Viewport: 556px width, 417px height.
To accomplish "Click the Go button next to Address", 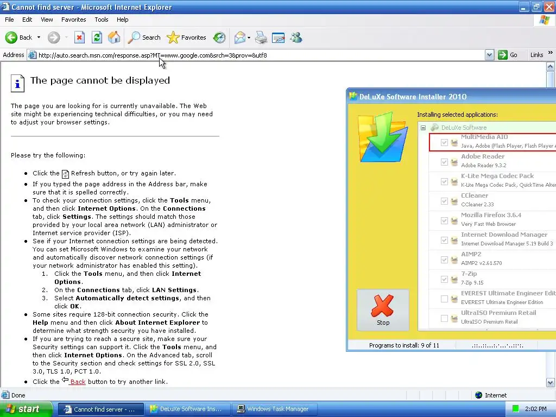I will [508, 55].
